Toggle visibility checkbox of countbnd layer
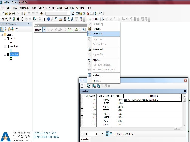190x142 pixels. [x=8, y=55]
